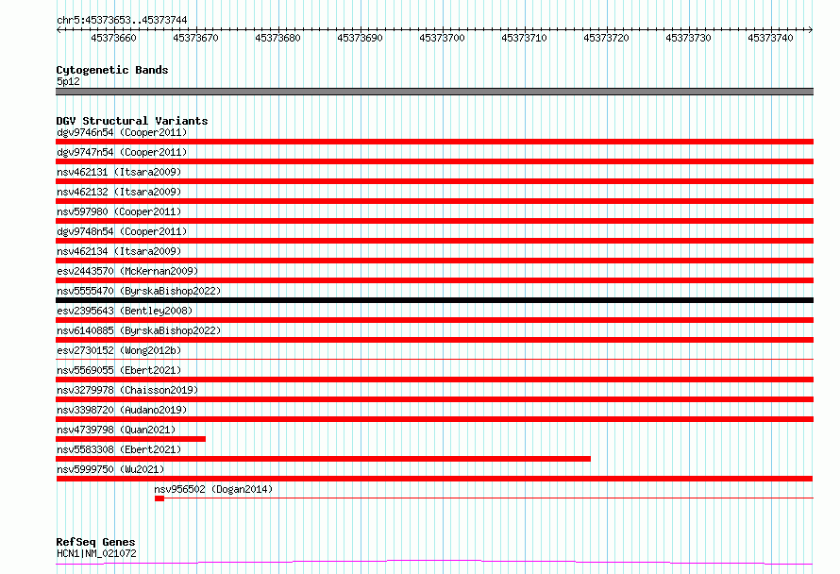Image resolution: width=840 pixels, height=574 pixels.
Task: Click ruler position 45373690
Action: coord(360,38)
